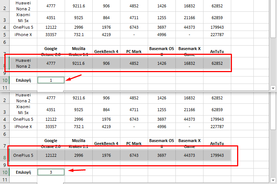Select the grey Huawei Nona 2 cell in row 8

23,63
